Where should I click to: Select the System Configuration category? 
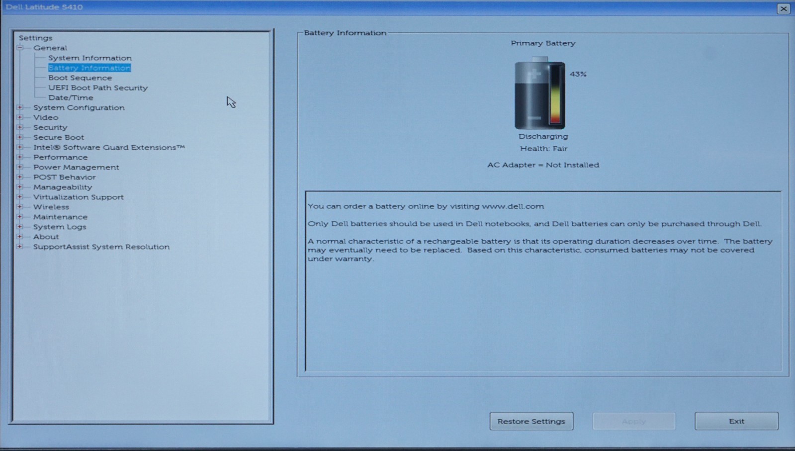pos(79,107)
